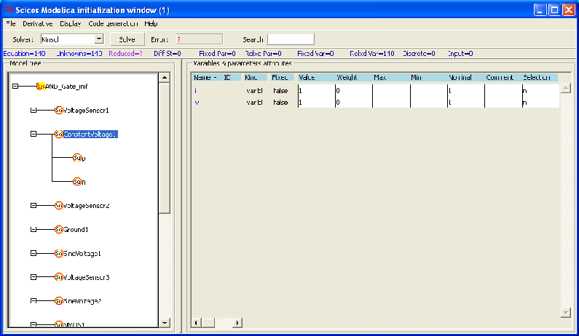Click the Sci icon beside VoltageSensor2
Screen dimensions: 579x336
click(x=59, y=205)
